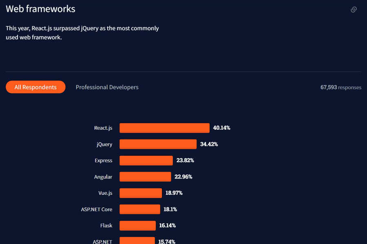The width and height of the screenshot is (367, 244).
Task: Select the Express bar in chart
Action: click(146, 161)
